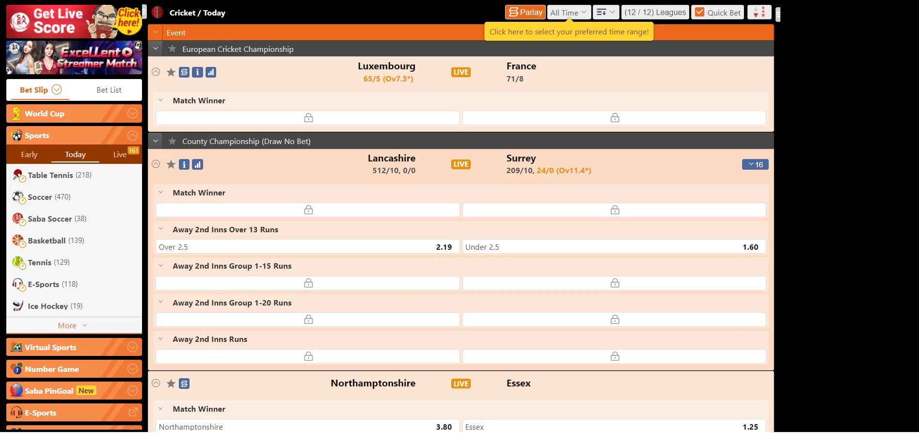919x433 pixels.
Task: Open E-Sports external link menu
Action: click(74, 413)
